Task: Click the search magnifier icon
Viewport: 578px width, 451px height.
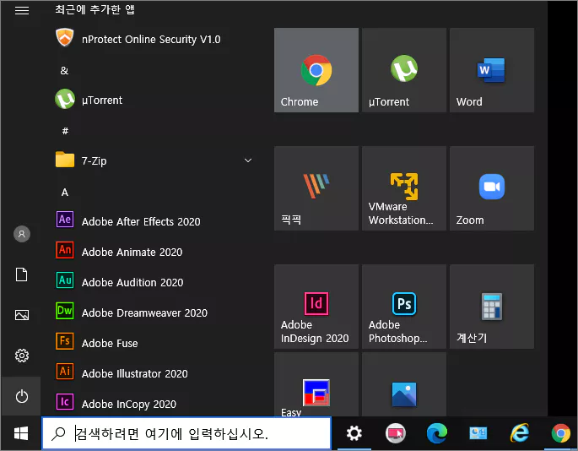Action: point(58,433)
